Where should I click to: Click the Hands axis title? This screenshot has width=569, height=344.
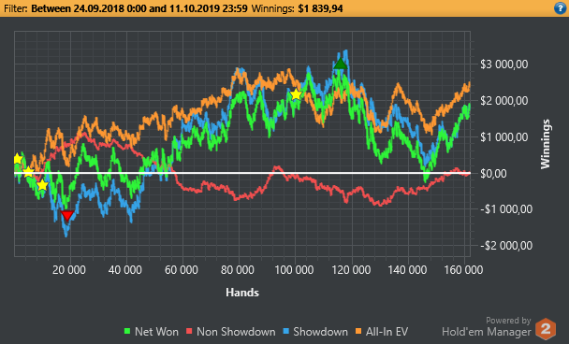pos(242,293)
